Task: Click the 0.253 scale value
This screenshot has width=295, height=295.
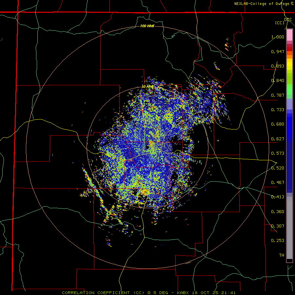Action: tap(278, 241)
